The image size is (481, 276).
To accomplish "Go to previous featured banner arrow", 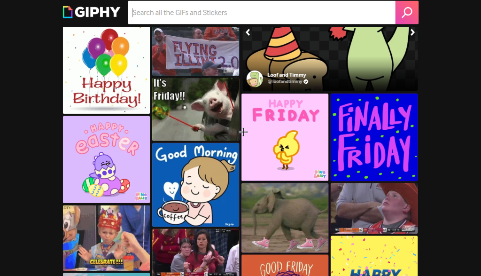I will 248,32.
